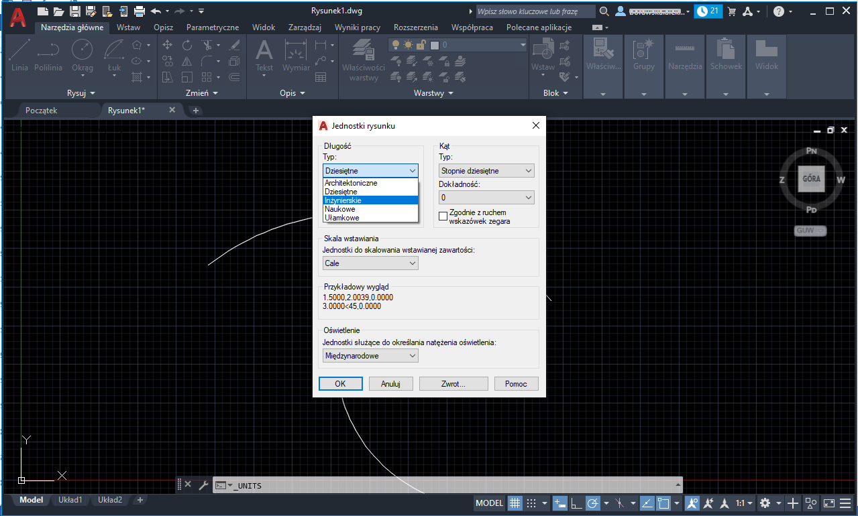Open the insertion scale 'Cale' dropdown
Viewport: 858px width, 516px height.
point(370,263)
